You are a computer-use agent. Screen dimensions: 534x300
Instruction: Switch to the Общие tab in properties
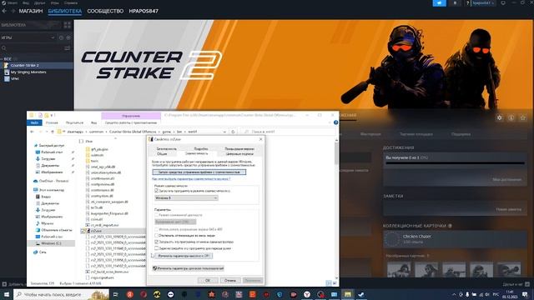[162, 153]
